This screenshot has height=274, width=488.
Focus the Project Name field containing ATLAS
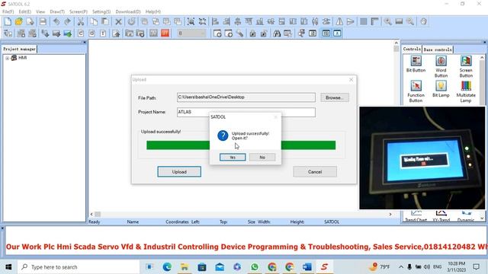246,112
